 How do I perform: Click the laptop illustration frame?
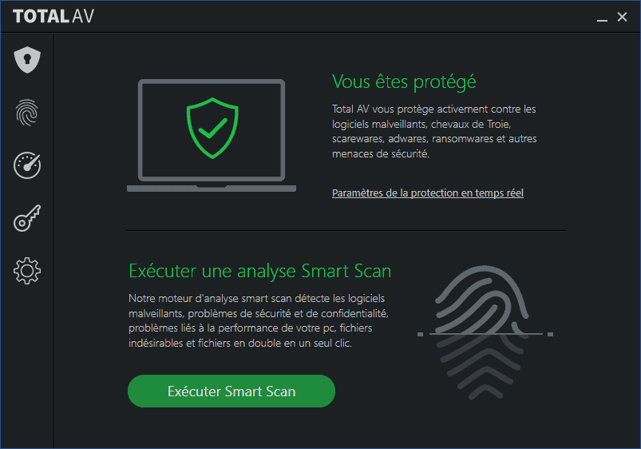point(212,136)
